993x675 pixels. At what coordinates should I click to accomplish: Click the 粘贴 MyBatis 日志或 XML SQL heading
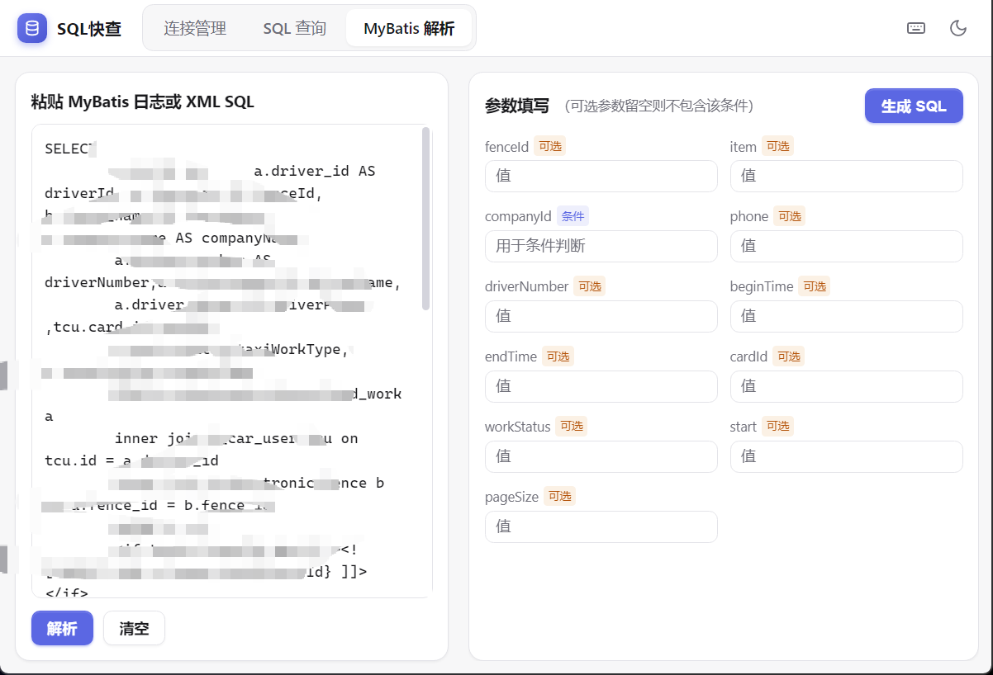pos(142,101)
